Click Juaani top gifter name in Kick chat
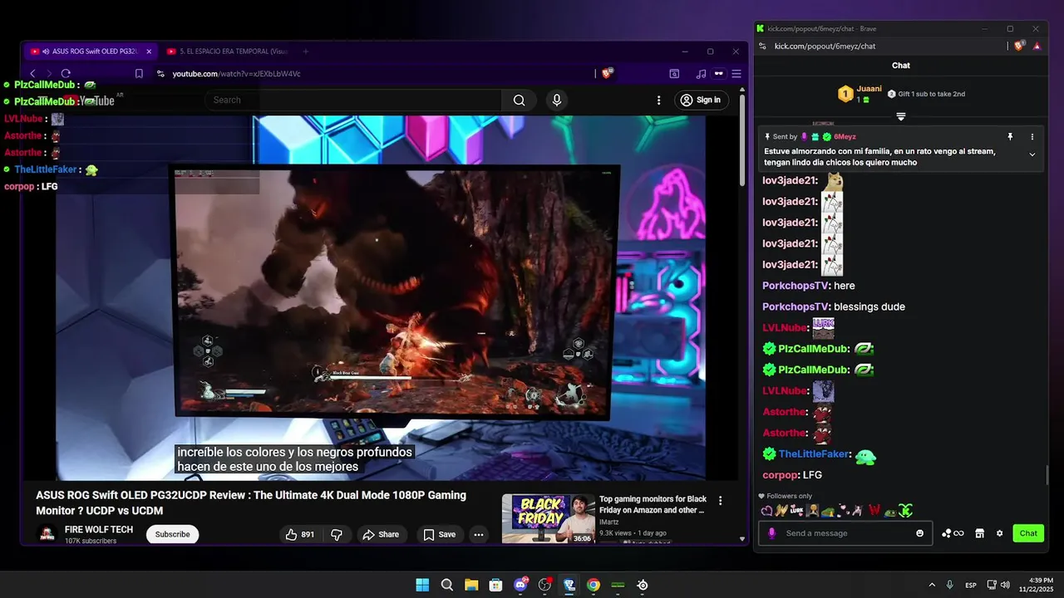 pos(869,89)
